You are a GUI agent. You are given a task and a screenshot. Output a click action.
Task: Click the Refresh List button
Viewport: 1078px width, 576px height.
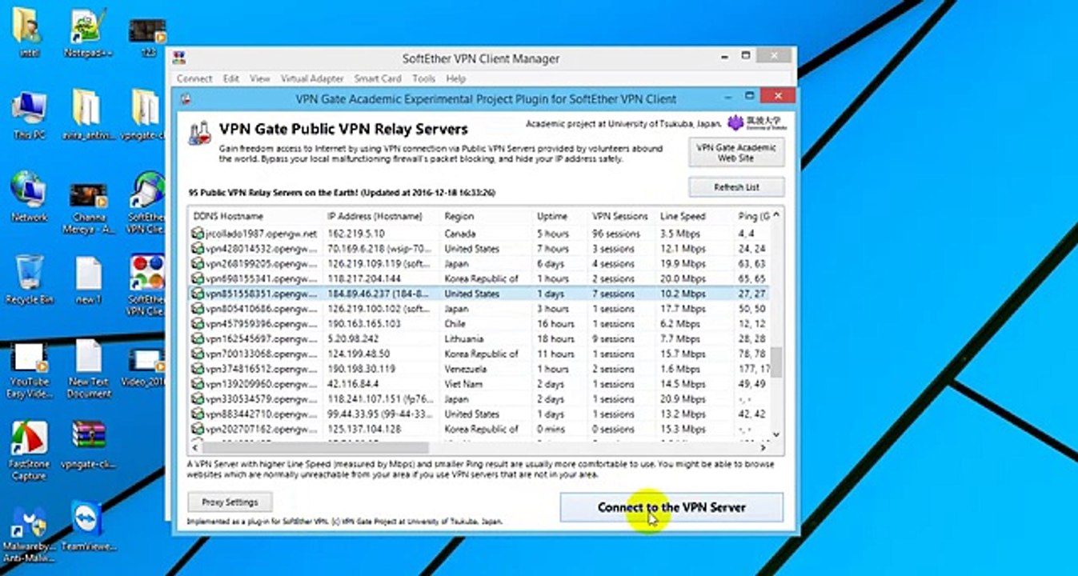click(x=736, y=187)
